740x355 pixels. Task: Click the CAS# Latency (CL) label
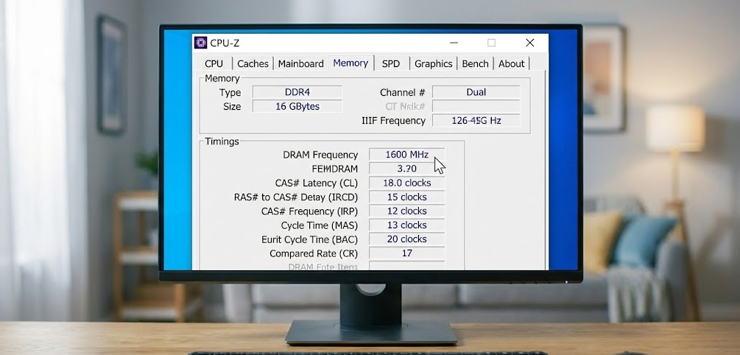tap(317, 183)
